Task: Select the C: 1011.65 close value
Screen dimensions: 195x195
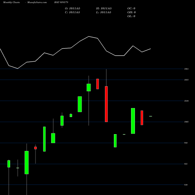Action: (x=73, y=12)
